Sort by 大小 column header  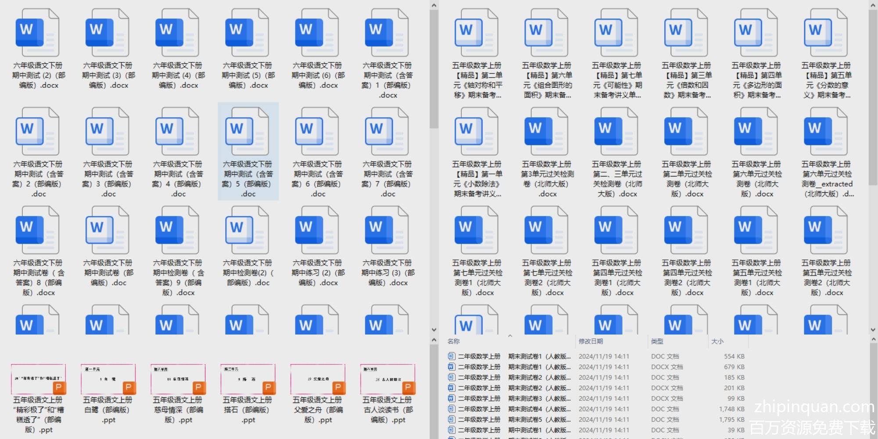click(x=717, y=341)
